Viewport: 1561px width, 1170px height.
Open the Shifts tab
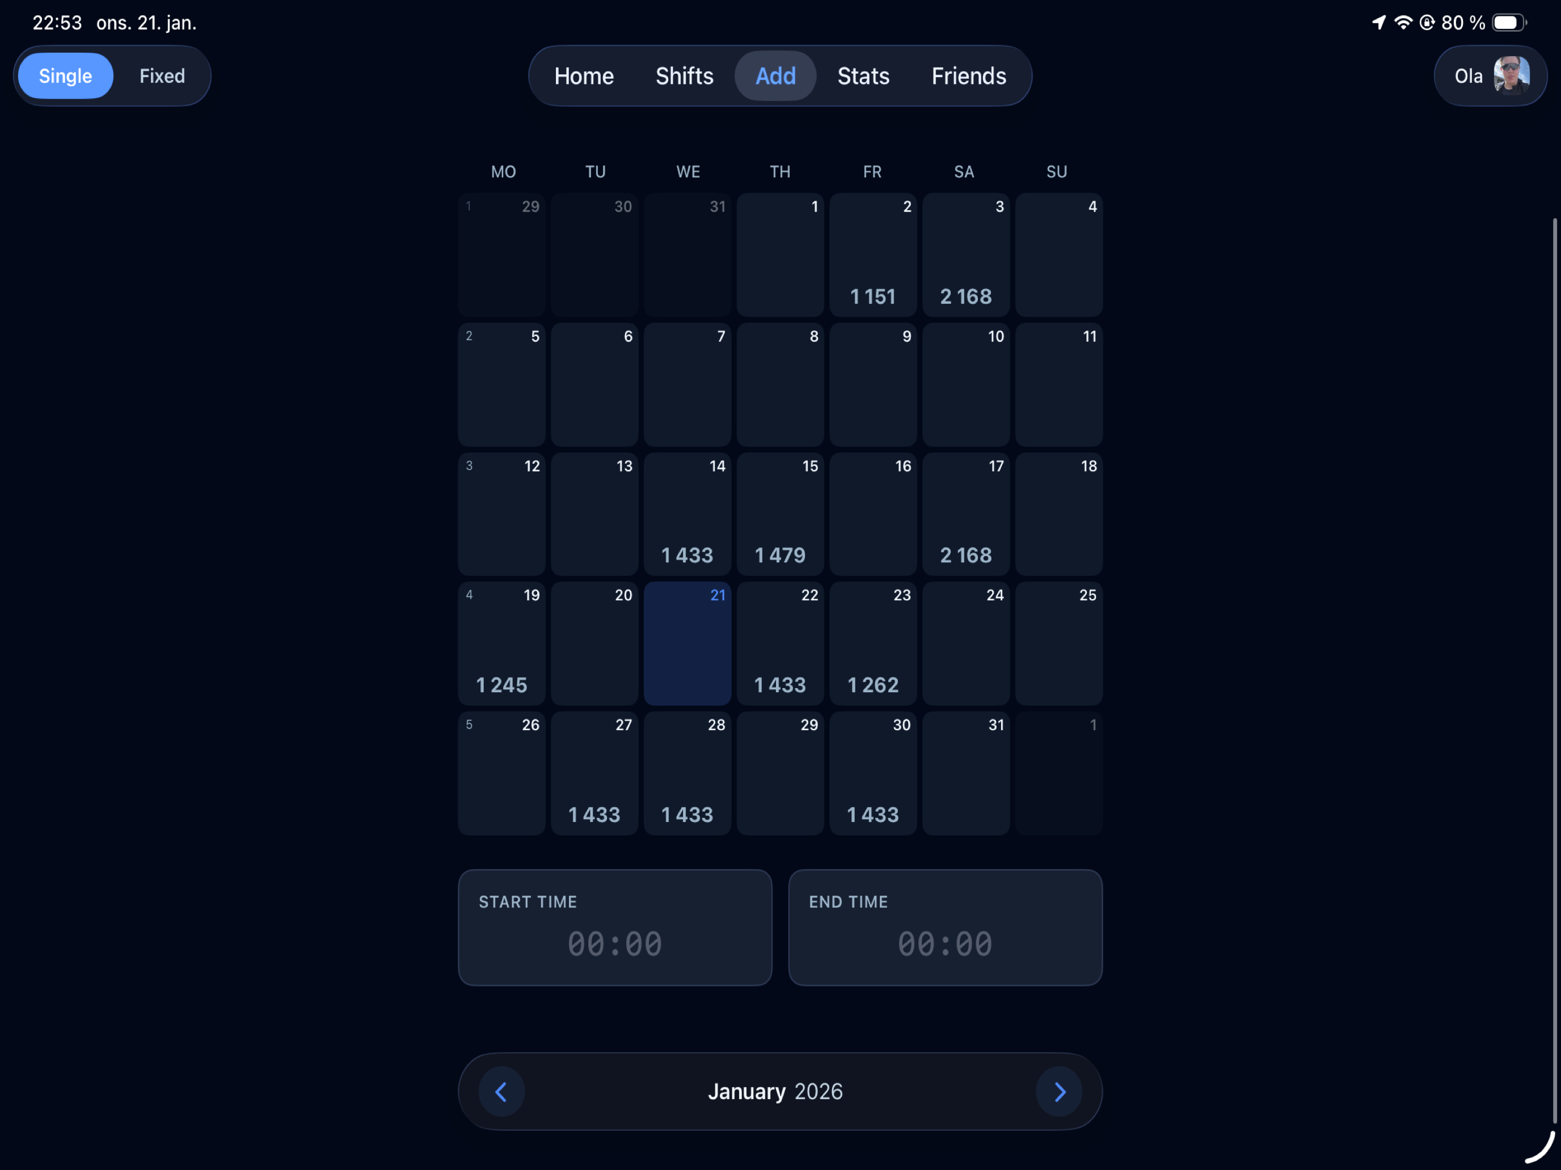coord(684,75)
